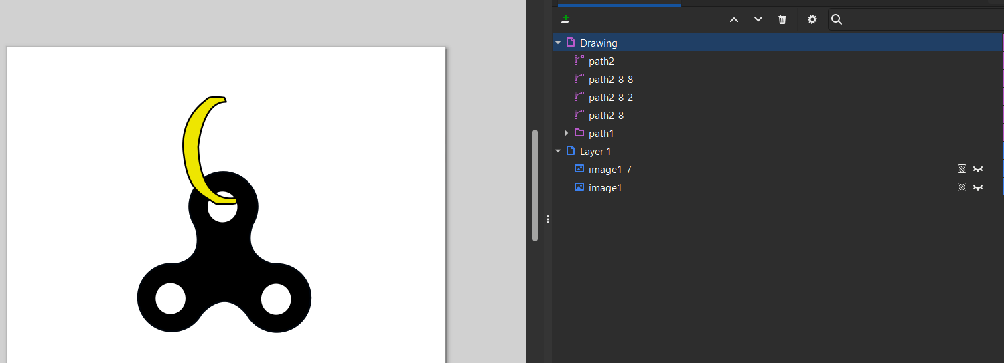The image size is (1004, 363).
Task: Select the path2-8 object row
Action: (x=605, y=115)
